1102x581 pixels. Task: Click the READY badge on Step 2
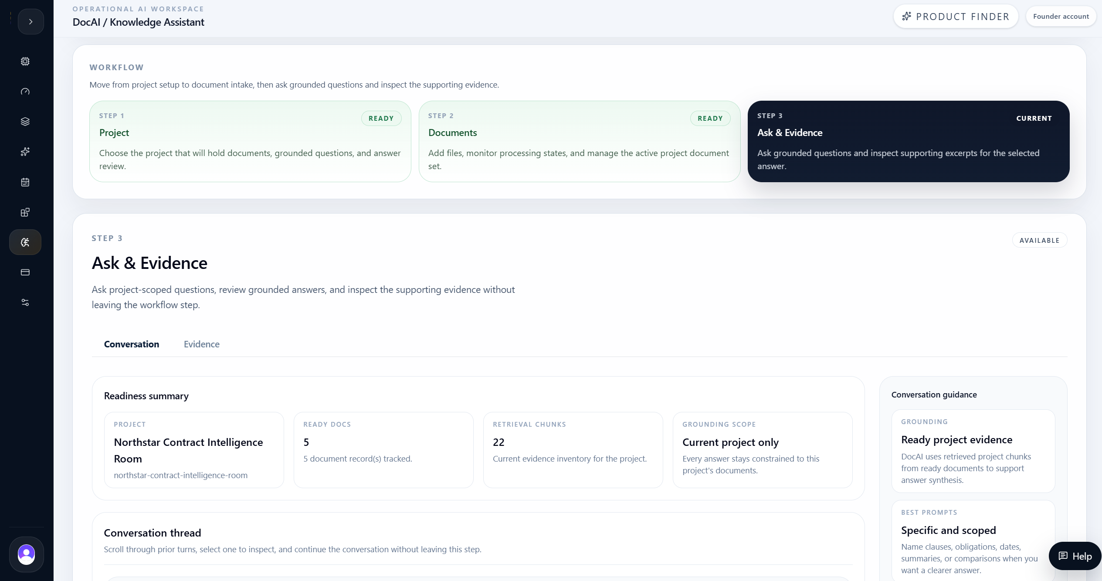click(x=710, y=119)
